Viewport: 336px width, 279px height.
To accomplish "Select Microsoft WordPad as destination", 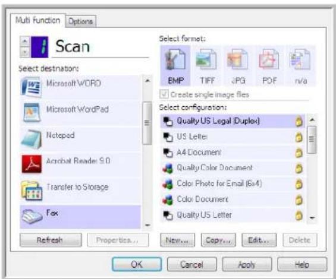I will 80,113.
